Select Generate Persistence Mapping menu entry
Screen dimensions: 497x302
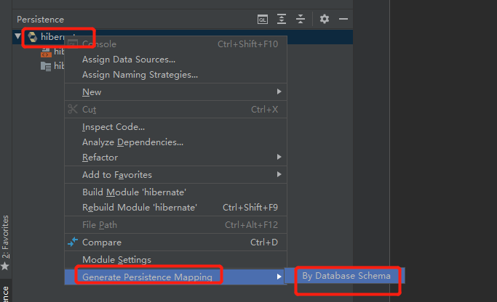pos(147,277)
